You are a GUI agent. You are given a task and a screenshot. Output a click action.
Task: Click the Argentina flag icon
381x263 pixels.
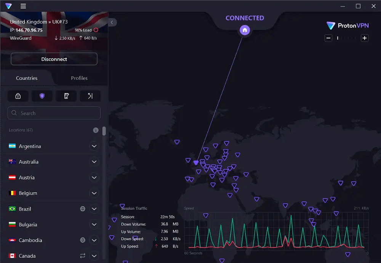(x=12, y=146)
